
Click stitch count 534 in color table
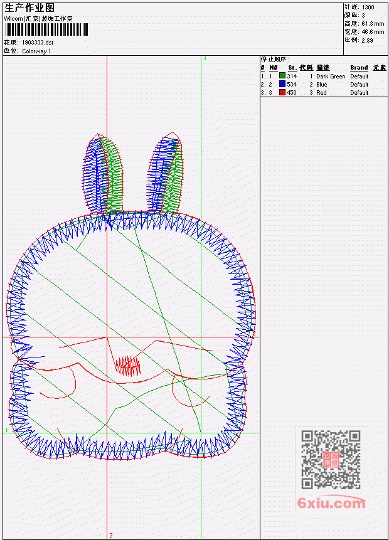292,85
